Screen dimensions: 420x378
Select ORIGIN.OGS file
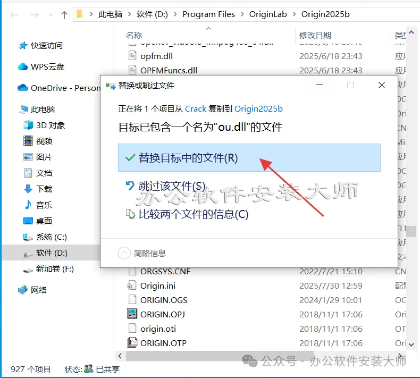(x=164, y=300)
